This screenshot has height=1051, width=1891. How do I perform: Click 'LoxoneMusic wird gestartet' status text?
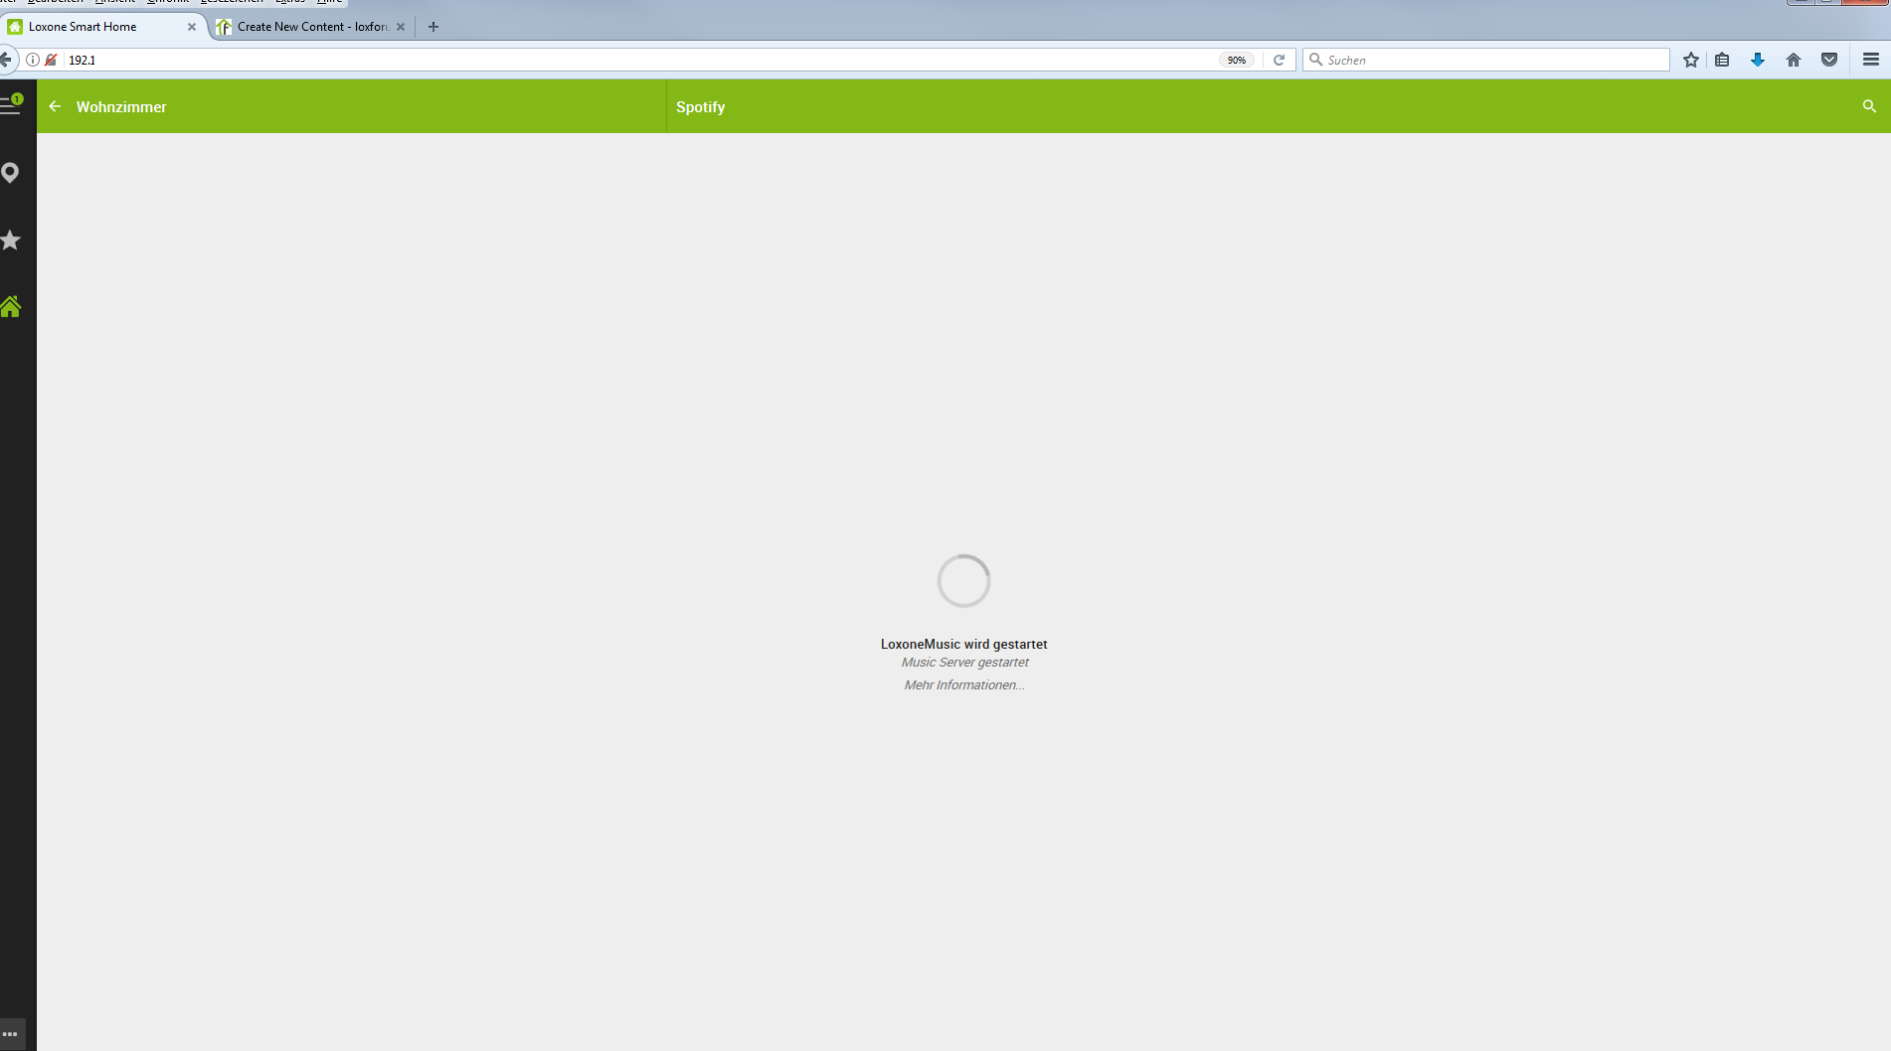click(963, 645)
